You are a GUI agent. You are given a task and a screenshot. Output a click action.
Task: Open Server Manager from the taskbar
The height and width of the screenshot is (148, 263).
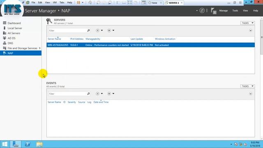(16, 144)
